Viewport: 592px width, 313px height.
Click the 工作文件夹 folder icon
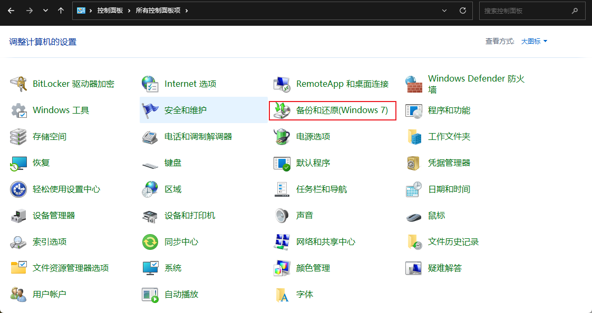tap(414, 137)
